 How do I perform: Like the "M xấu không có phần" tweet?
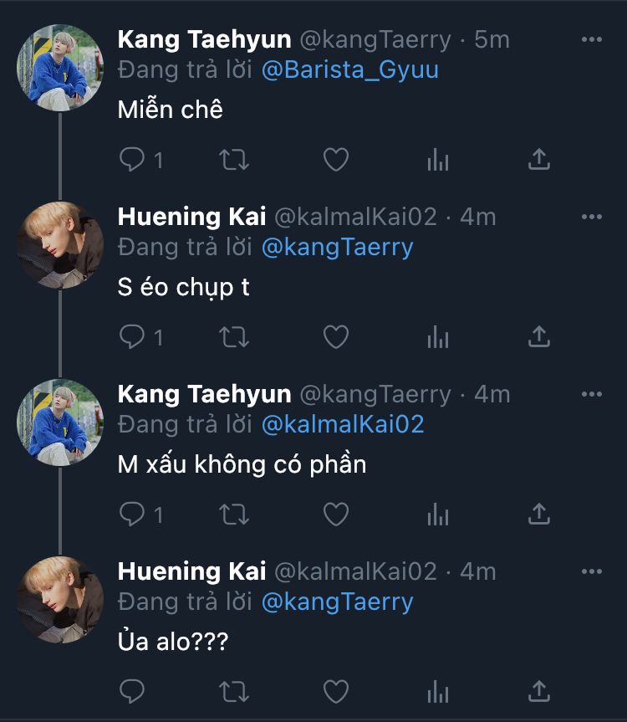point(336,515)
